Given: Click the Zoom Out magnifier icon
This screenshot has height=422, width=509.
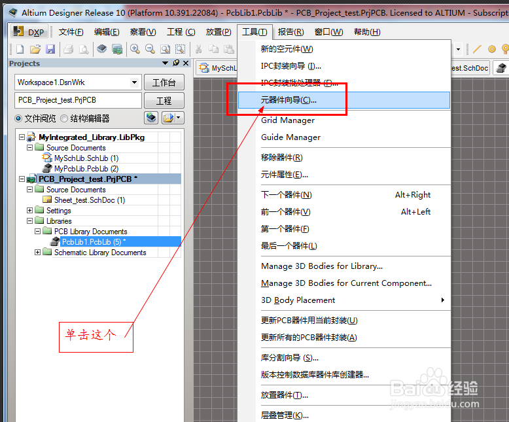Looking at the screenshot, I should [150, 49].
